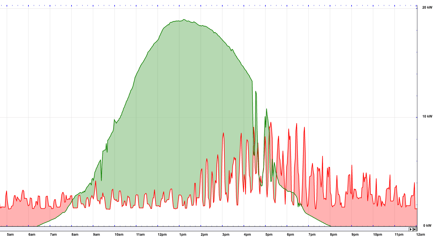Click the 3pm time axis label

click(226, 235)
